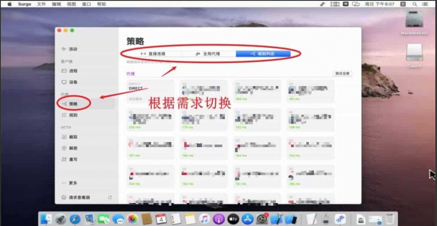Switch to 全局代理 (Global Proxy) mode

(x=208, y=54)
